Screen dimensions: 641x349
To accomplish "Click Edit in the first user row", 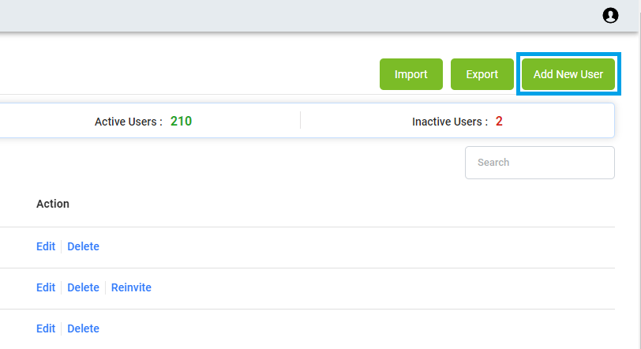I will coord(46,246).
